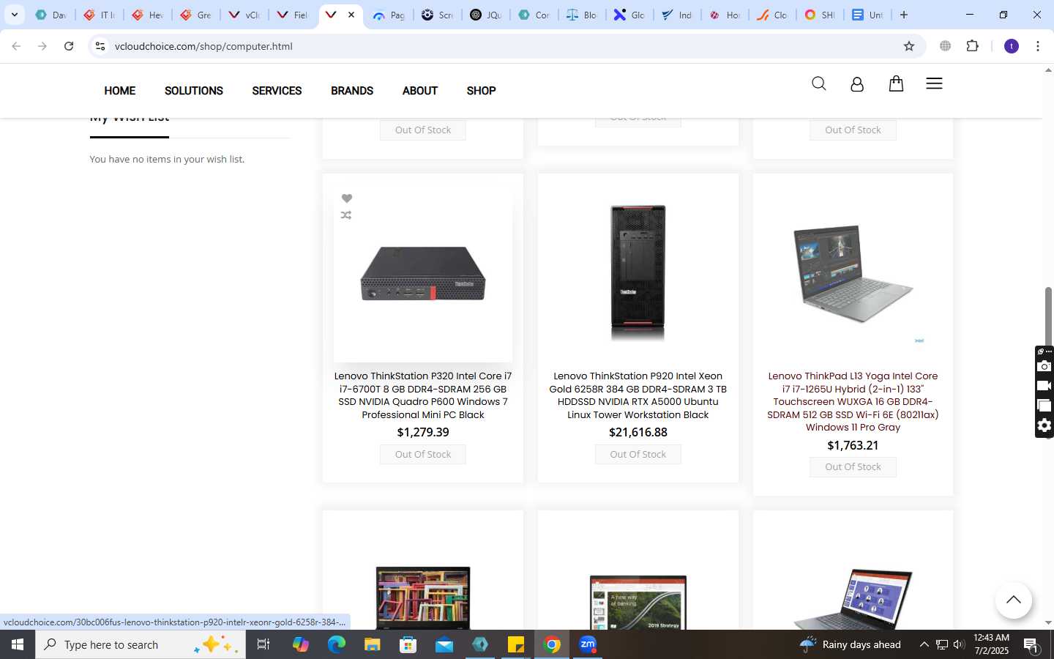Open Sticky Notes from taskbar
Image resolution: width=1054 pixels, height=659 pixels.
pyautogui.click(x=516, y=644)
